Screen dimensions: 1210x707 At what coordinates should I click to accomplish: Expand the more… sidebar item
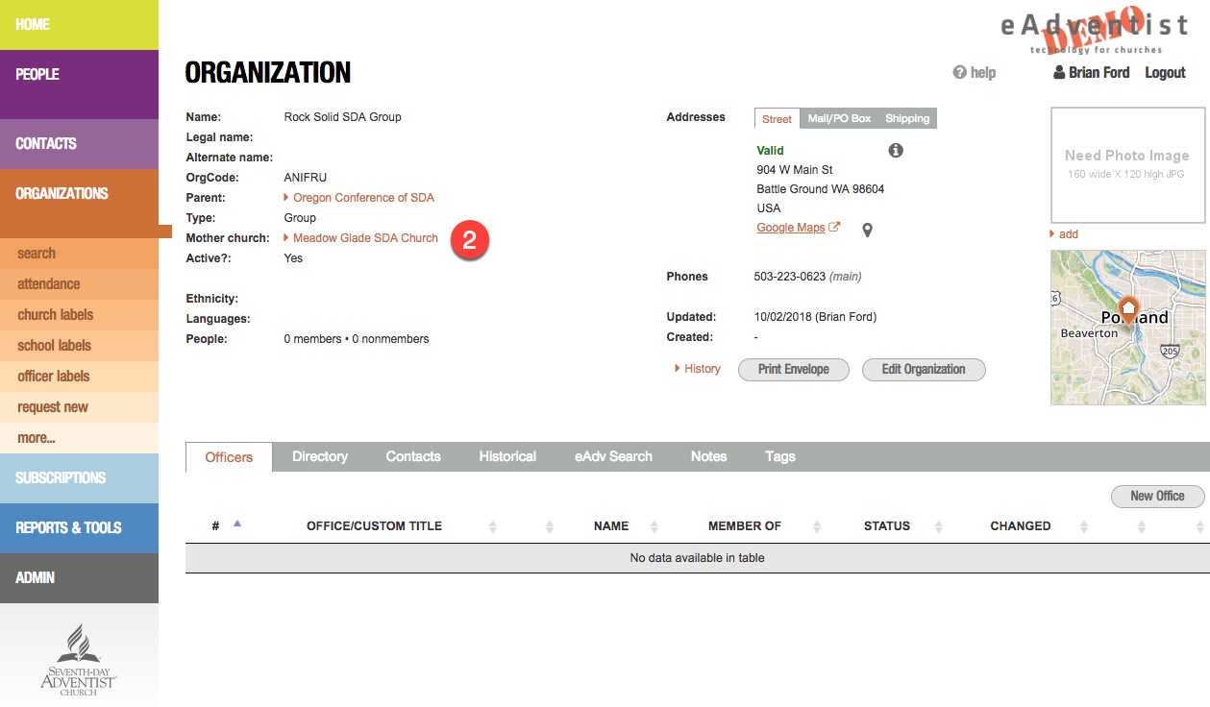coord(37,438)
